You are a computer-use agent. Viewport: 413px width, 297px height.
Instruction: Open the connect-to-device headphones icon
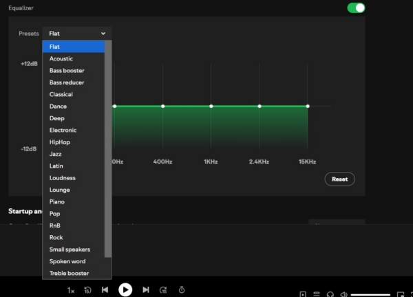[x=330, y=294]
